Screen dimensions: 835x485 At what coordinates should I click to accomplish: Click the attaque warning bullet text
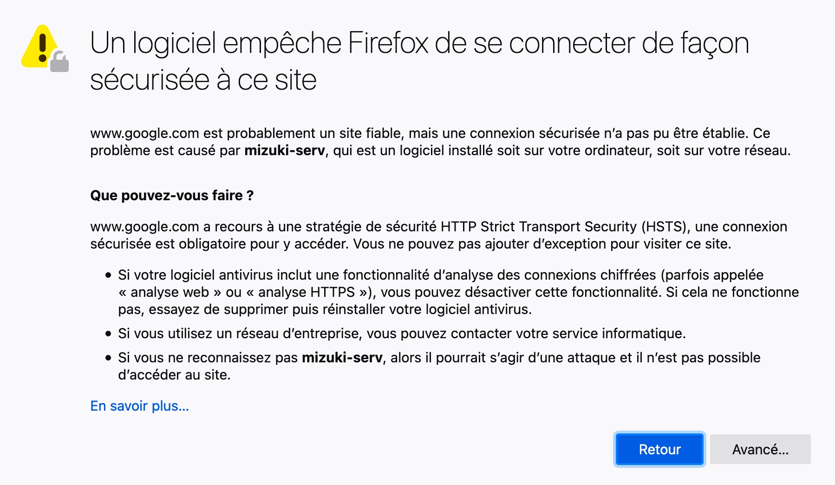click(439, 366)
